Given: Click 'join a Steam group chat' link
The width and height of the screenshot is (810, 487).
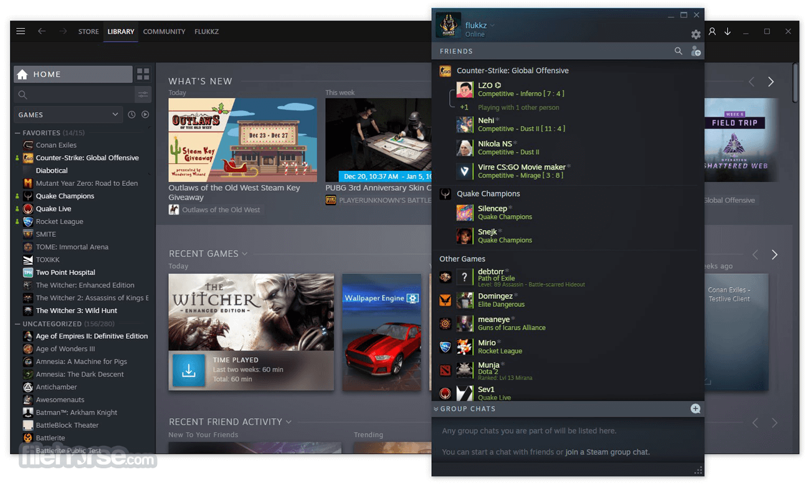Looking at the screenshot, I should (x=607, y=452).
